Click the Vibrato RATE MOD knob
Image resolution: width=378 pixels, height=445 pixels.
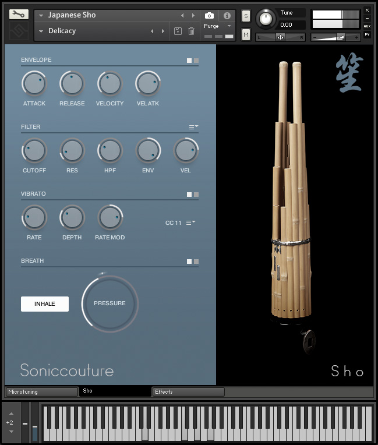(x=110, y=218)
